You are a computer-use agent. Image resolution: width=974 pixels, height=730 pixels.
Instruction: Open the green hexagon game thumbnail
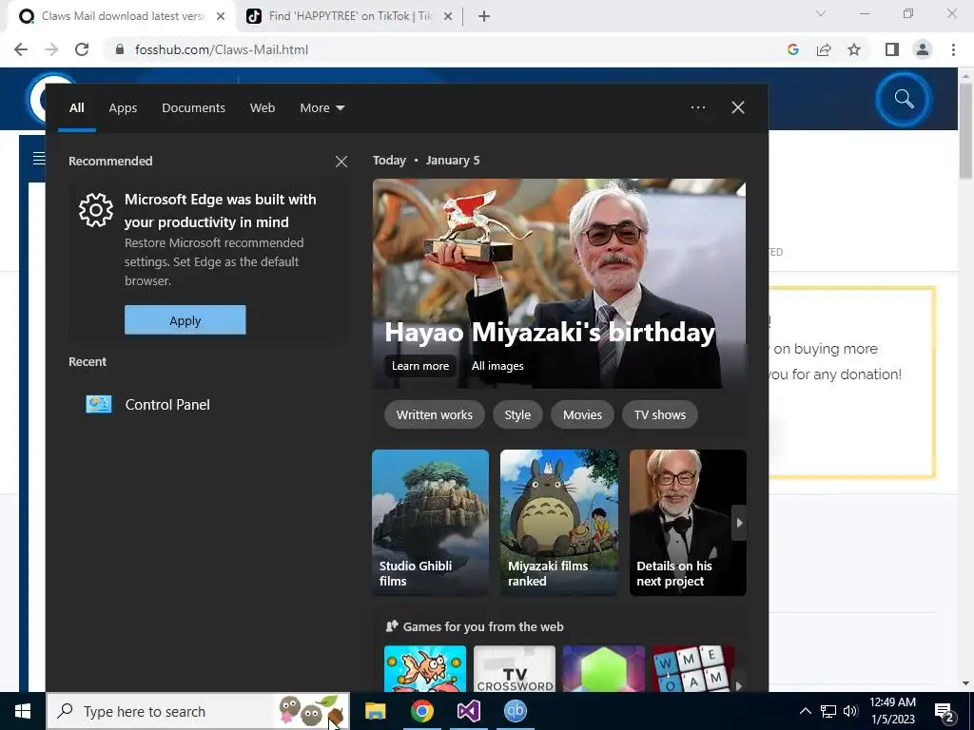point(604,669)
